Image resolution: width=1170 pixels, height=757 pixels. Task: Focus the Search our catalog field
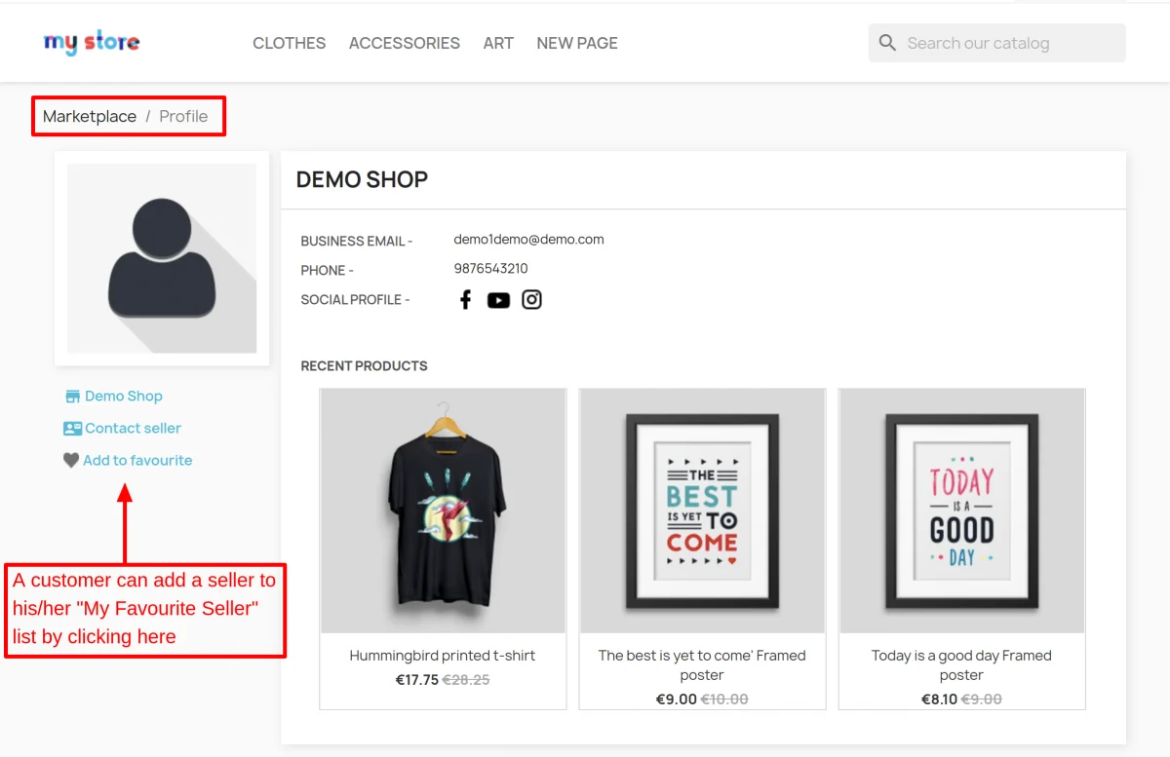(x=1009, y=43)
